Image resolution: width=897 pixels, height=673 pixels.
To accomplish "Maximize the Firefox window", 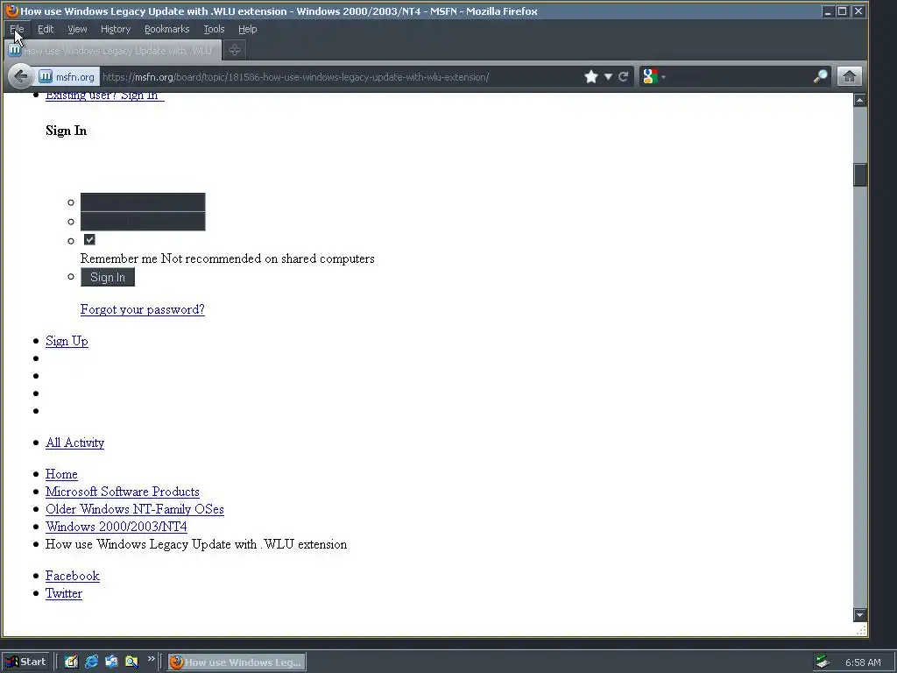I will 843,11.
